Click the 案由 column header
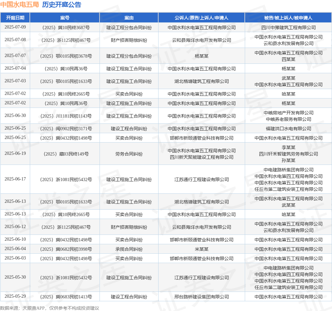The height and width of the screenshot is (311, 332). tap(129, 18)
